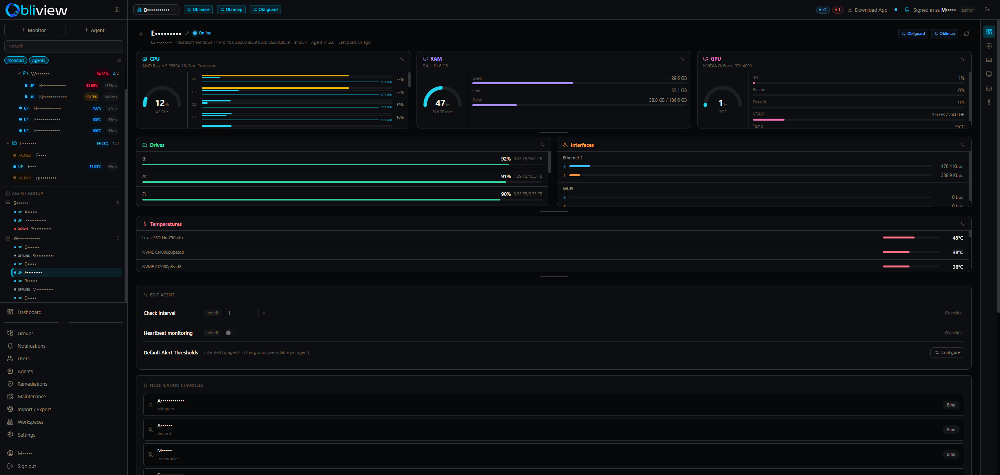Click the Configure button for Default Alert Thresholds
The width and height of the screenshot is (1000, 475).
pyautogui.click(x=947, y=352)
